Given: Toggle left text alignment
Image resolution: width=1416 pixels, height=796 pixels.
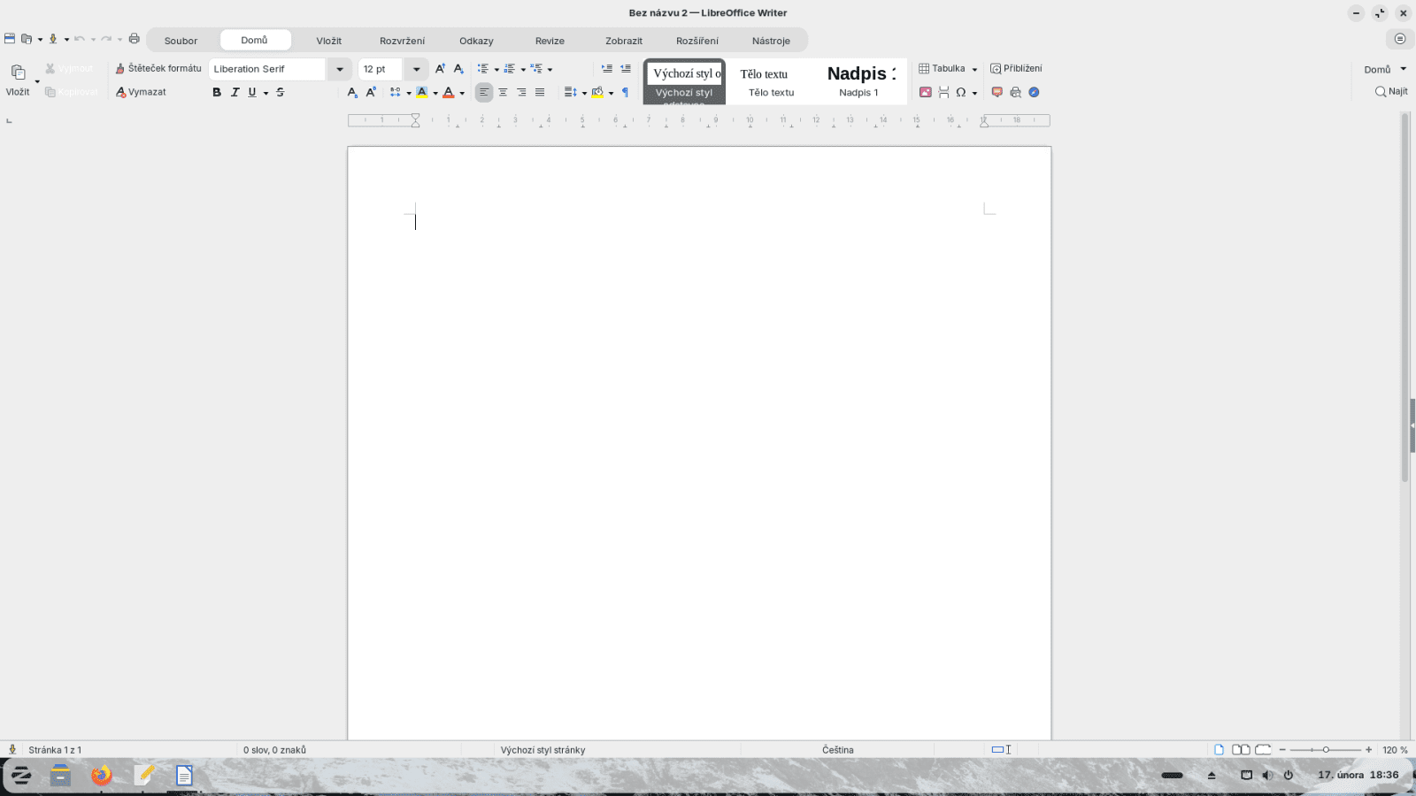Looking at the screenshot, I should pos(484,92).
